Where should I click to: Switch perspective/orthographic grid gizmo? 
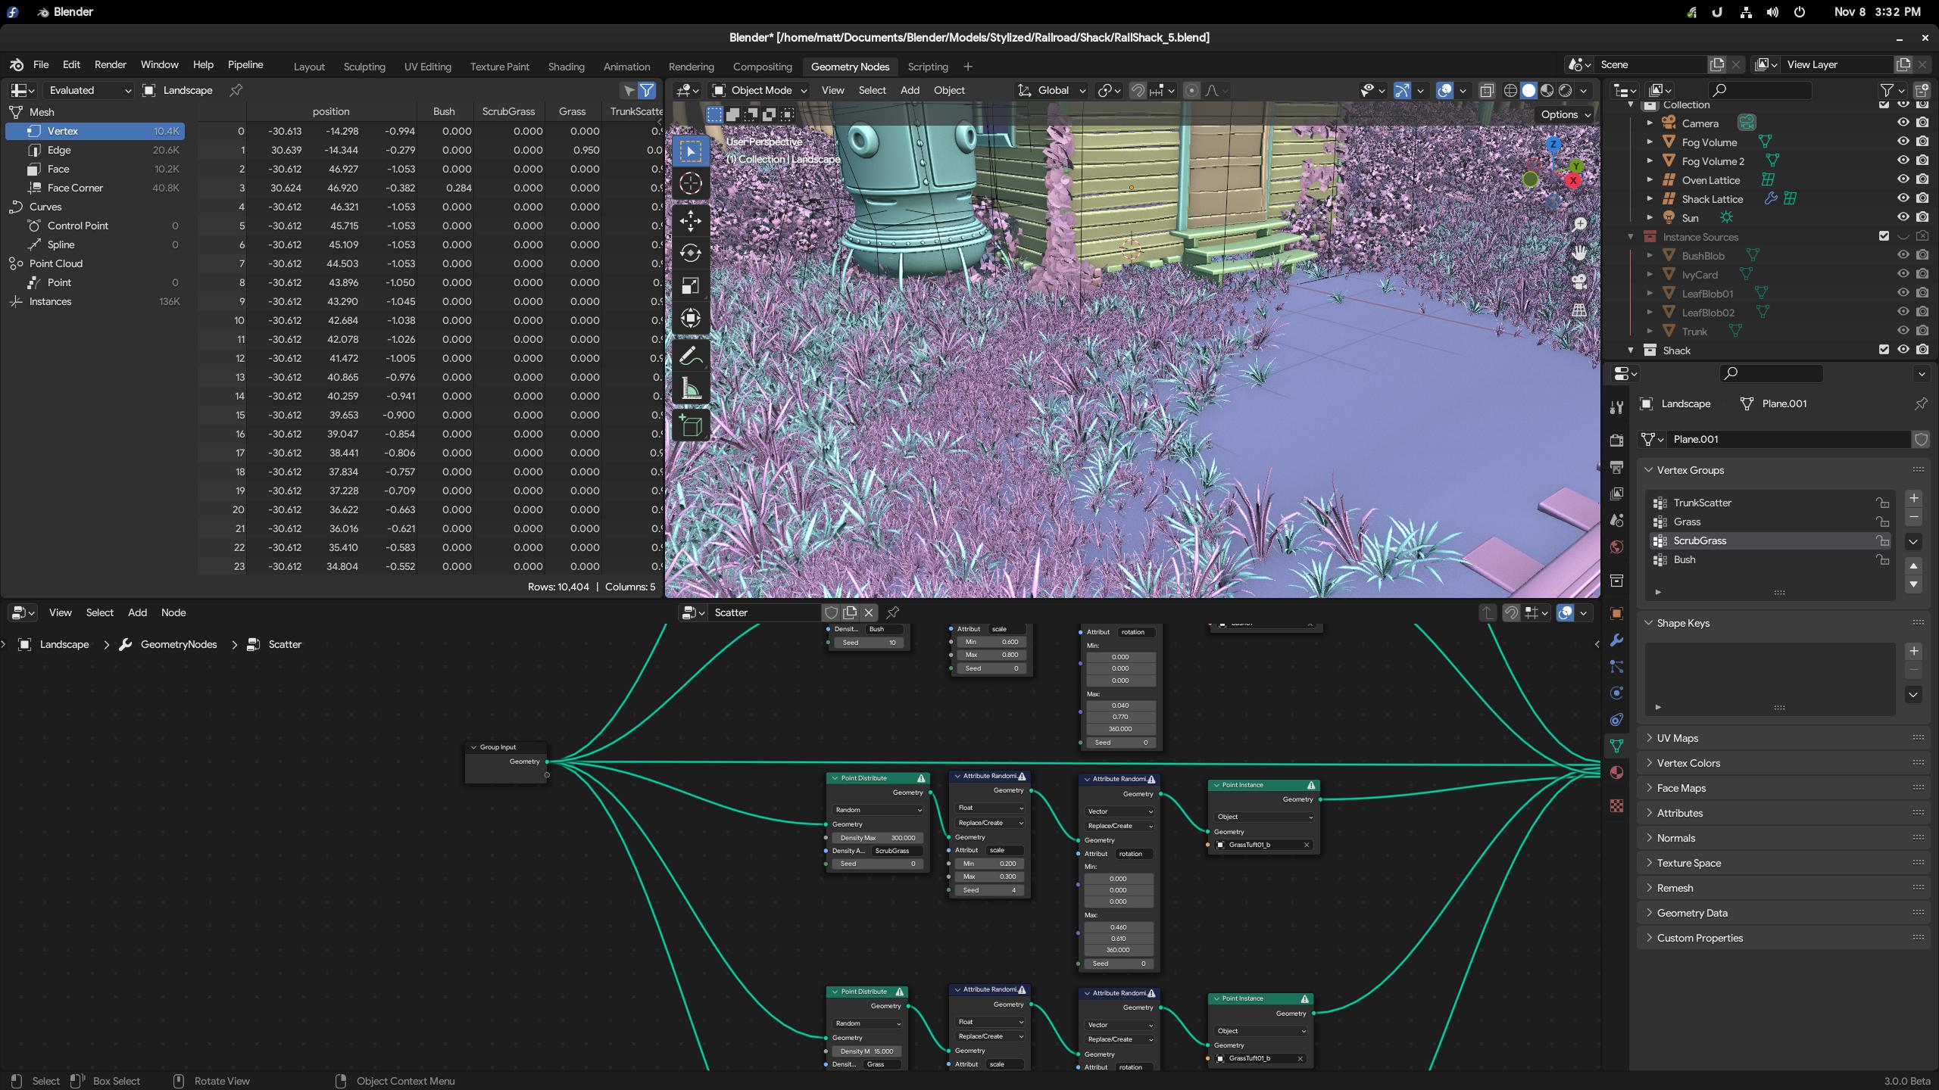pyautogui.click(x=1579, y=310)
